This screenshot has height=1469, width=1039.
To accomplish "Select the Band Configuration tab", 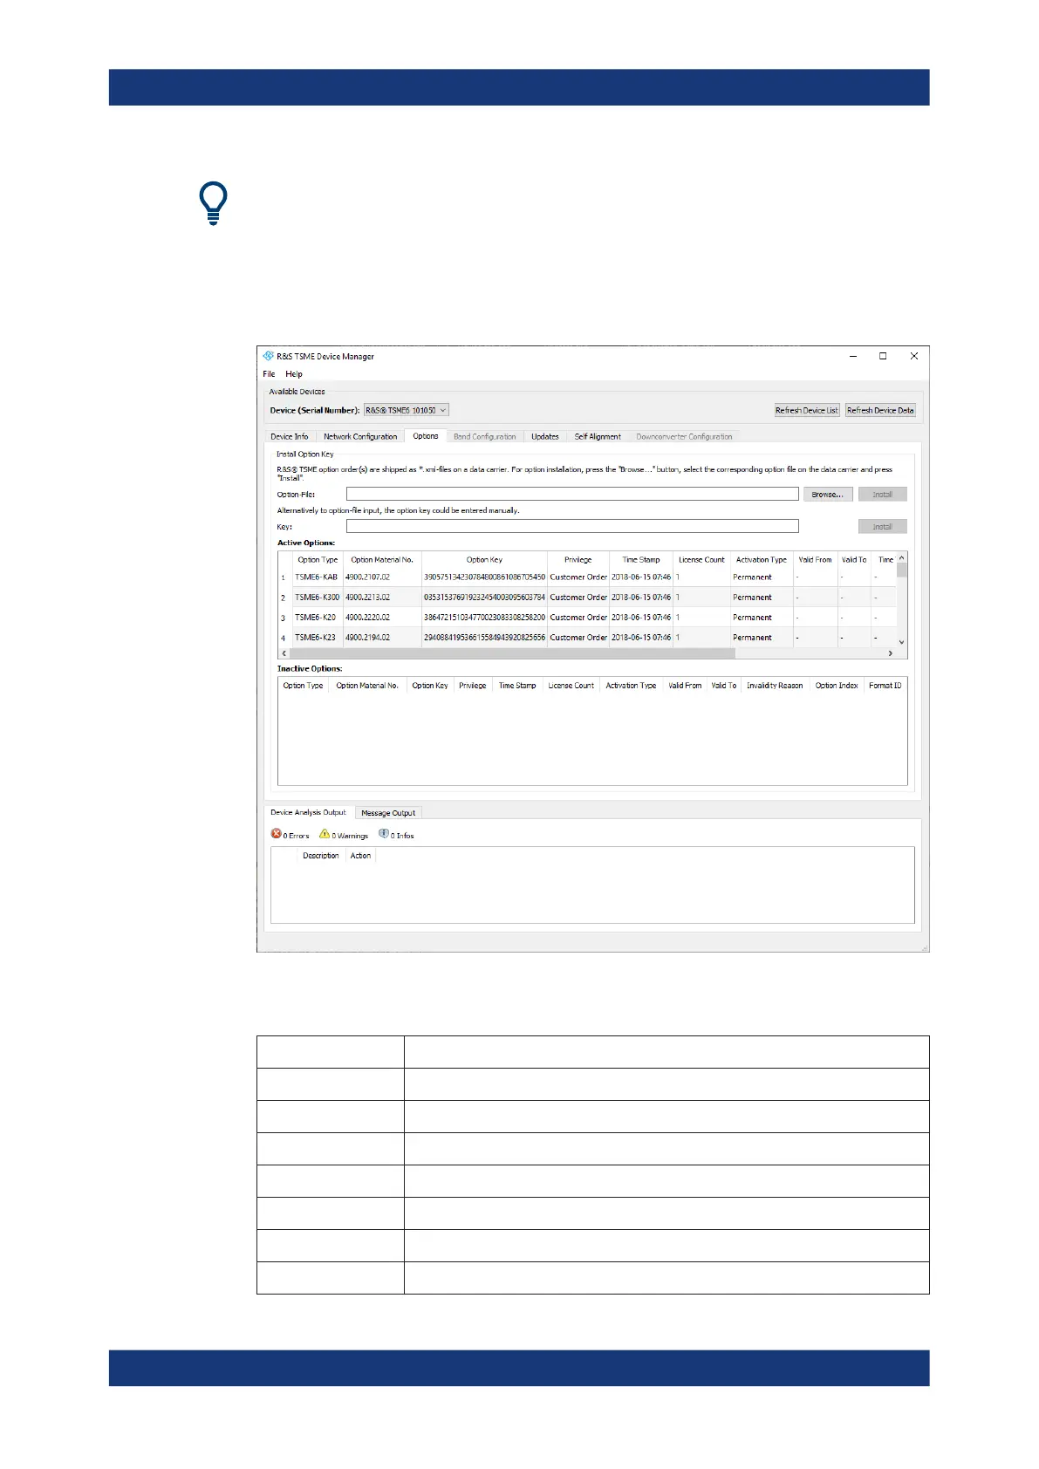I will [485, 436].
